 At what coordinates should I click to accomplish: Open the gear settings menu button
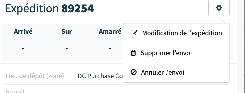click(219, 8)
